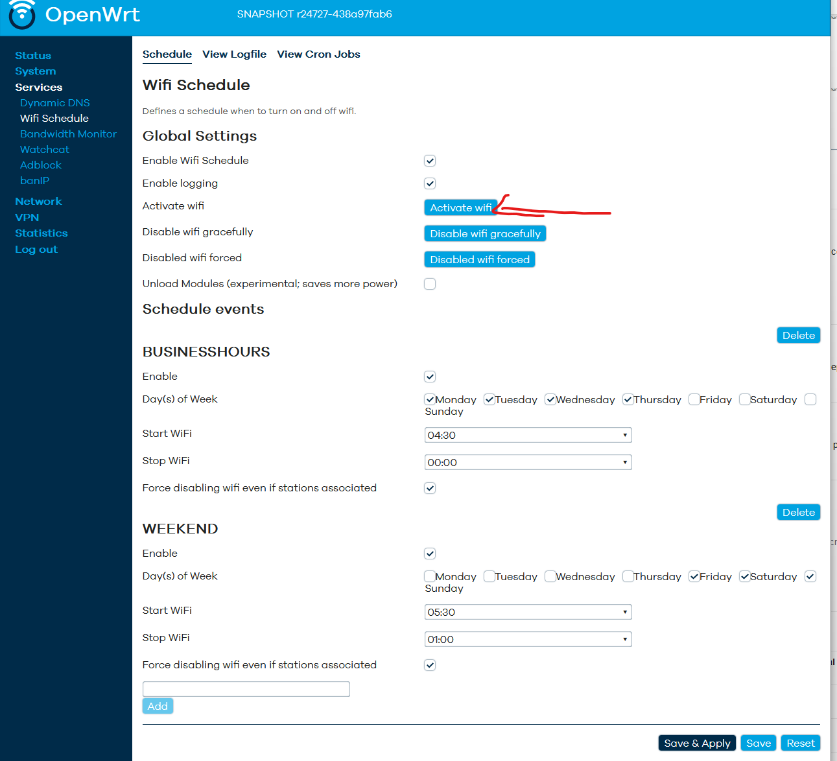Go to Dynamic DNS page
Image resolution: width=837 pixels, height=761 pixels.
(55, 102)
